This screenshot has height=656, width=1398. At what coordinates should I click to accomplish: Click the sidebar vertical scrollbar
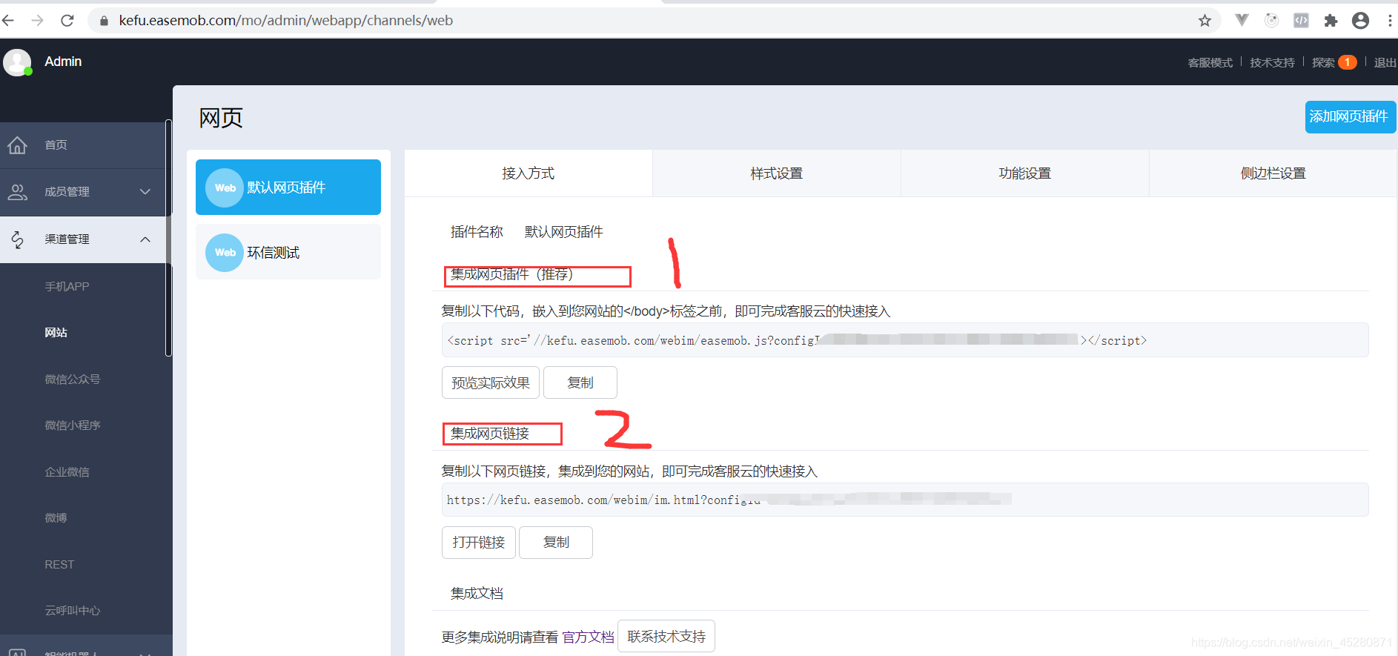point(168,237)
